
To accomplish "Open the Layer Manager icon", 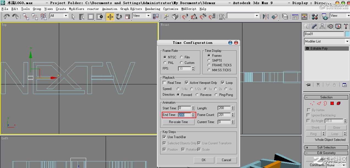I will coord(285,17).
